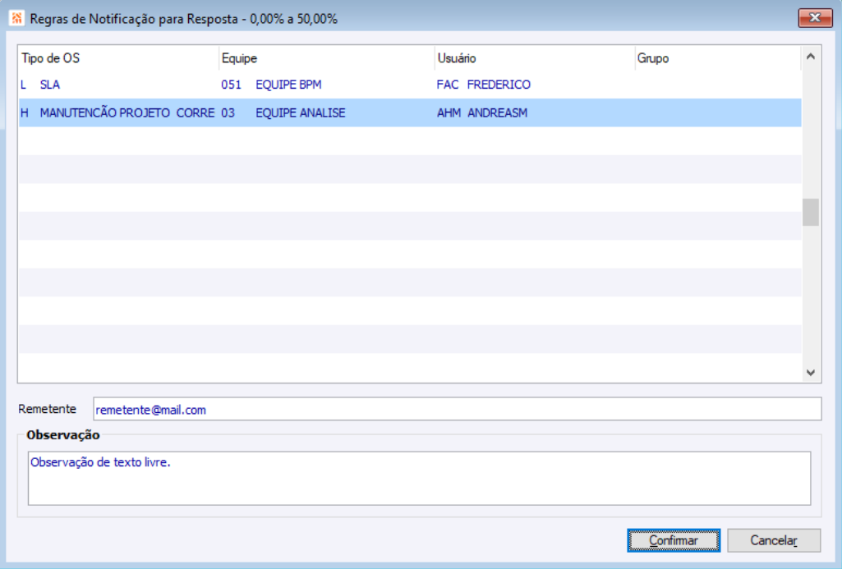This screenshot has width=842, height=569.
Task: Select the EQUIPE BPM cell
Action: pyautogui.click(x=288, y=85)
